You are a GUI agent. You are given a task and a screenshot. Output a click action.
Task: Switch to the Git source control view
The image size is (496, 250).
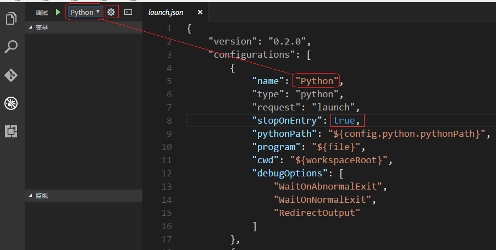click(x=11, y=75)
